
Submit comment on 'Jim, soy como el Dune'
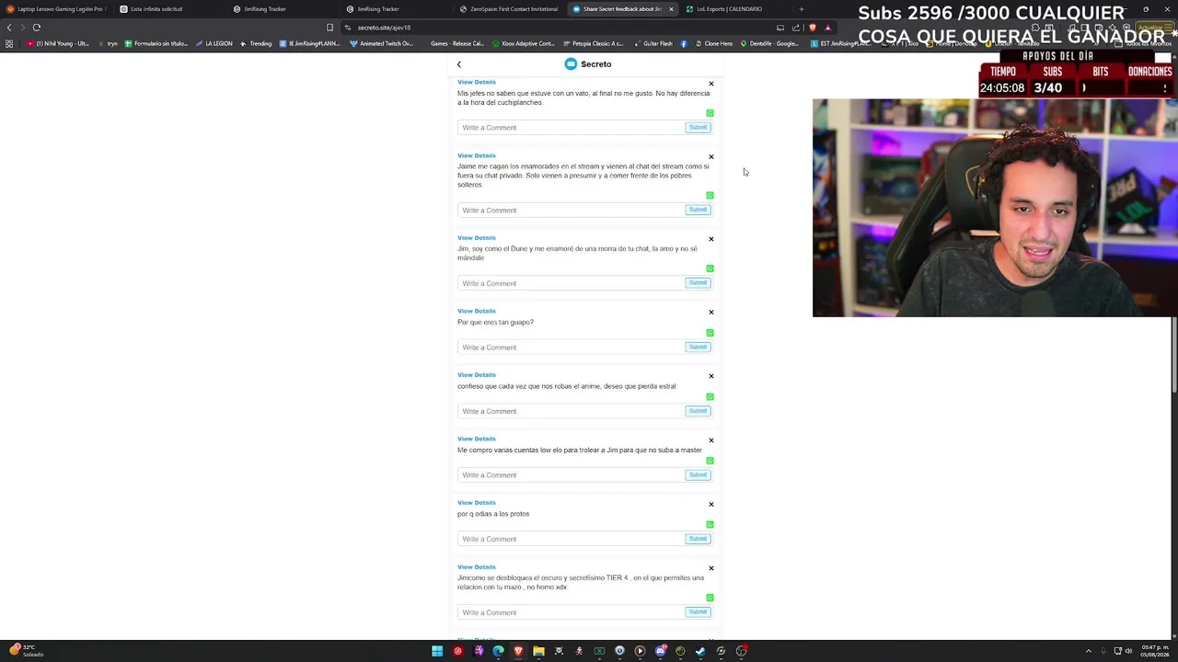pos(698,282)
